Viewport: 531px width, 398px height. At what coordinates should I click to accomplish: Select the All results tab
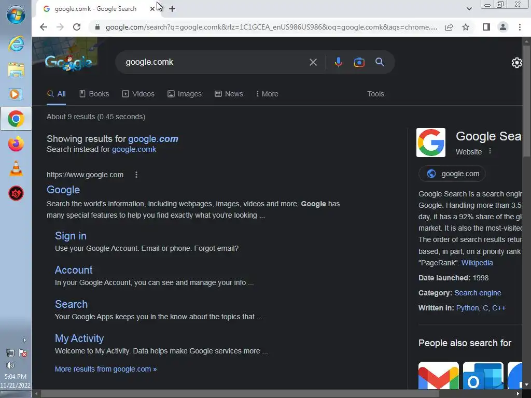coord(56,94)
